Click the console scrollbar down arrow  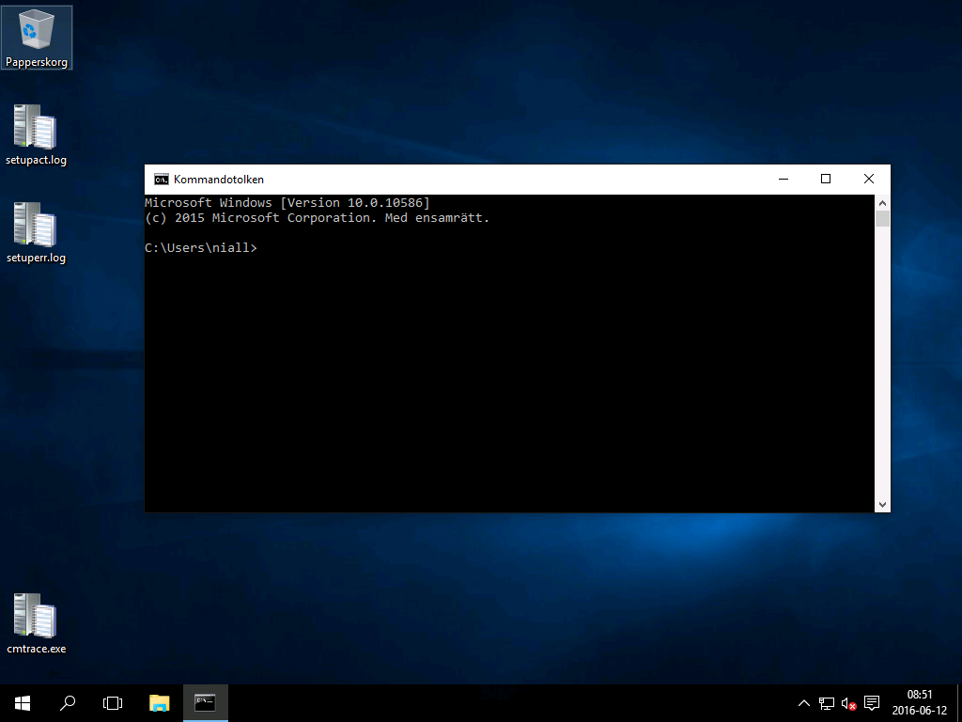882,505
